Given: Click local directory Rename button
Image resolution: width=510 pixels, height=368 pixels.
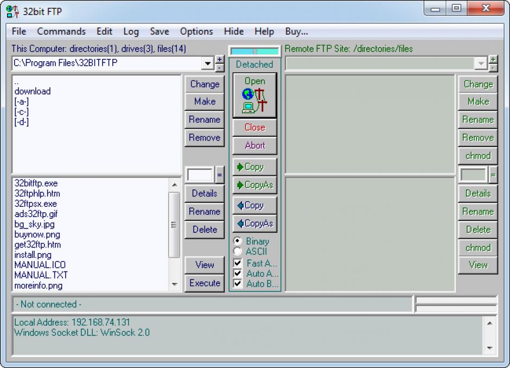Looking at the screenshot, I should pos(205,119).
